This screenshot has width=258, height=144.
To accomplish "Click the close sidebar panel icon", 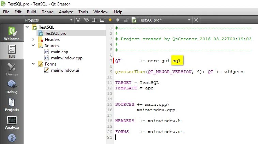I will coord(102,20).
